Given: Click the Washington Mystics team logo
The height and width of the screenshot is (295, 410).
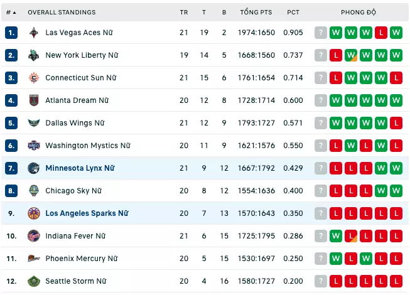Looking at the screenshot, I should [x=34, y=146].
